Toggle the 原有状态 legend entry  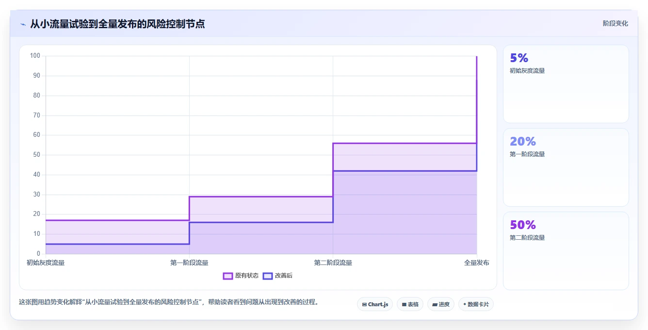[x=241, y=276]
